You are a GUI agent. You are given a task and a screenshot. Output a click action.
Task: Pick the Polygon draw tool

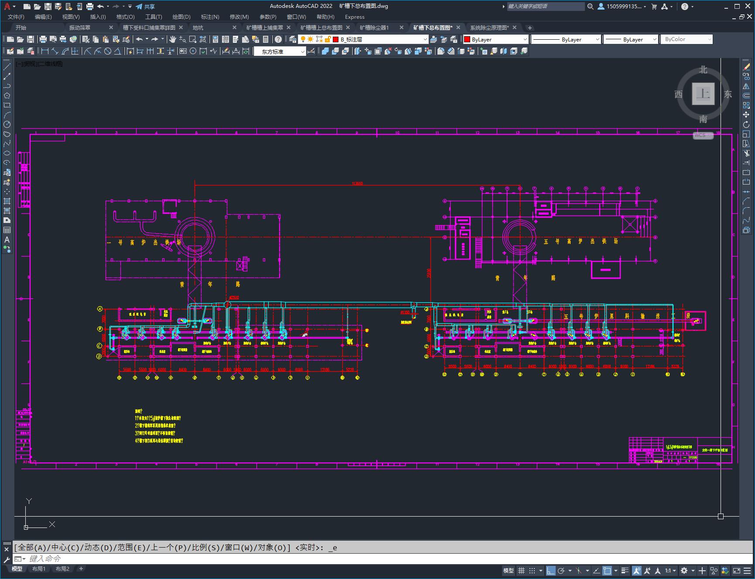tap(7, 96)
